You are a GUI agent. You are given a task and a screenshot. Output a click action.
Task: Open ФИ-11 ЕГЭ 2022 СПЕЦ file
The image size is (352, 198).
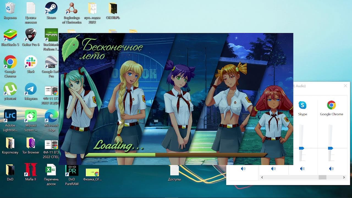tap(51, 149)
